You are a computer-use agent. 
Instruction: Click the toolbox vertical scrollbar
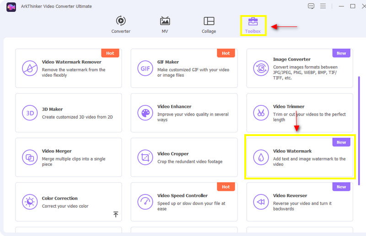click(x=359, y=131)
